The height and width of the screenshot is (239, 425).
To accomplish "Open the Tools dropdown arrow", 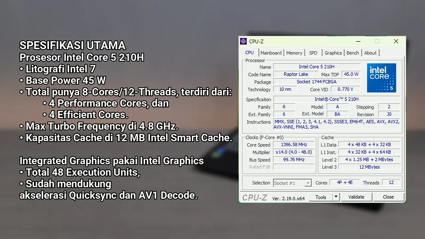I will coord(336,197).
